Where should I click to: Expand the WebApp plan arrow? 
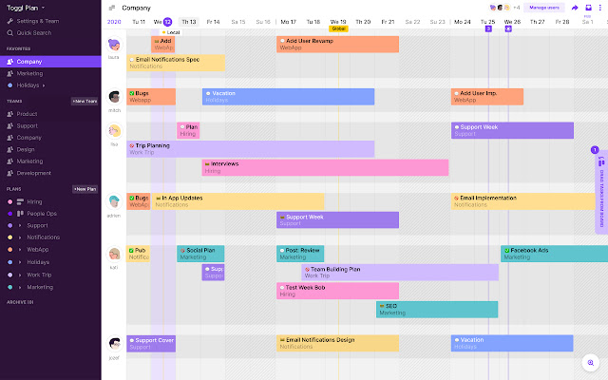[x=20, y=250]
